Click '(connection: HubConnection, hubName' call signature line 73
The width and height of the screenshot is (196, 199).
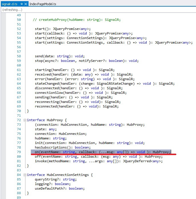pos(90,125)
